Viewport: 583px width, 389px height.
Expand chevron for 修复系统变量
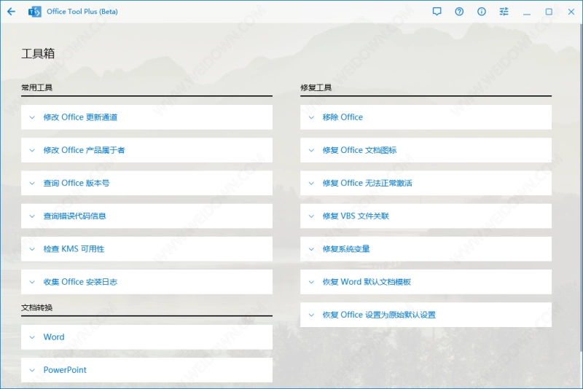click(x=312, y=249)
